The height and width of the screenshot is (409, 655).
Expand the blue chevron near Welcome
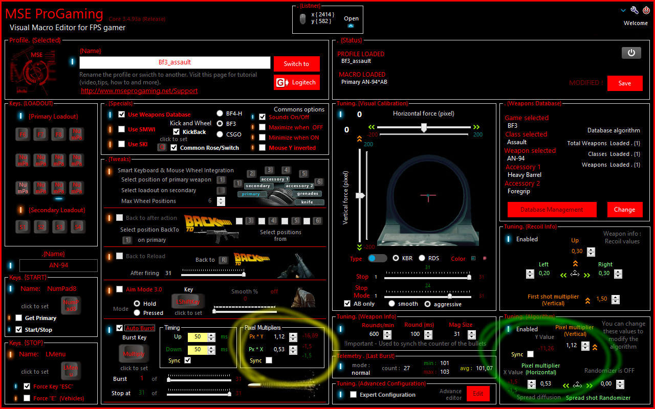point(623,10)
